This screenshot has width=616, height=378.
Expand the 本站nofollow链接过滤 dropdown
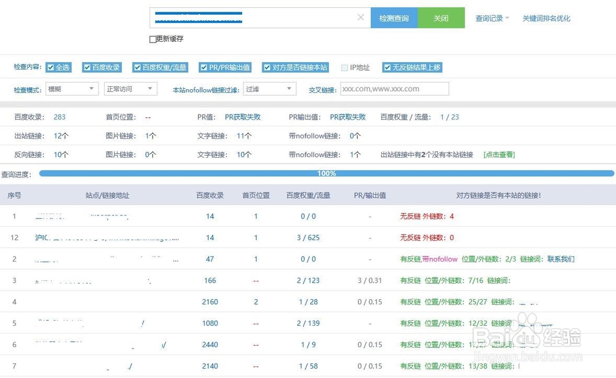tap(270, 89)
